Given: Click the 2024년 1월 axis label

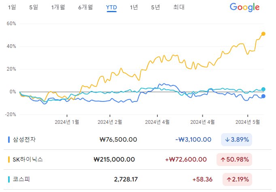Looking at the screenshot, I should pos(67,122).
